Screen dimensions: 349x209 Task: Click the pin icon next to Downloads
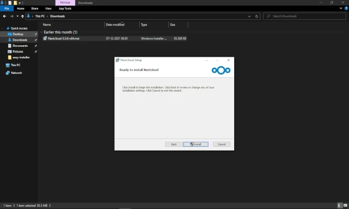point(35,40)
